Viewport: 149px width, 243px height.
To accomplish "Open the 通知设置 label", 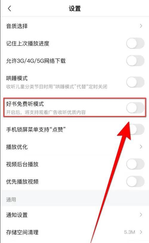I will [17, 215].
